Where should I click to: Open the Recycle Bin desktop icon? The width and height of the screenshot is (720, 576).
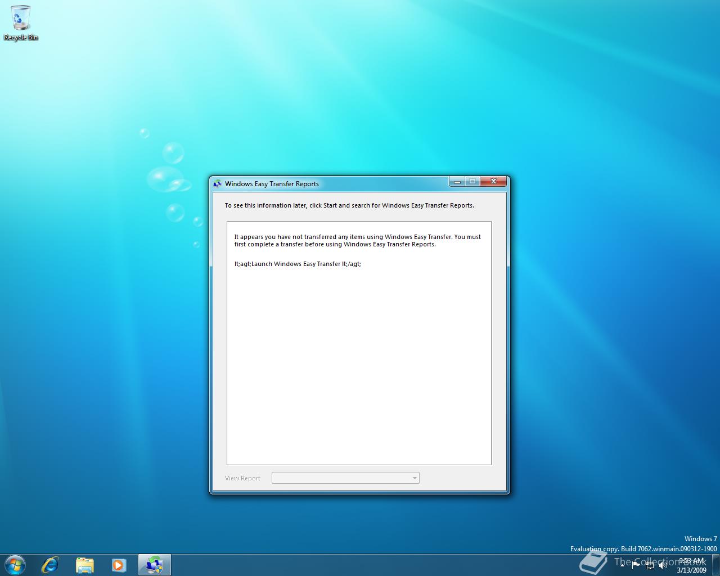21,23
